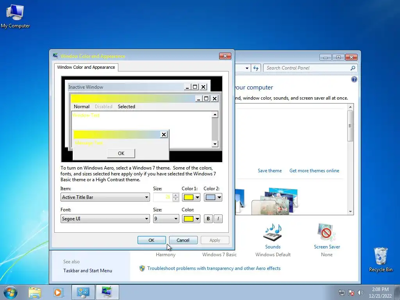Click the taskbar clock showing 2:08 PM
The image size is (400, 300).
click(x=380, y=293)
